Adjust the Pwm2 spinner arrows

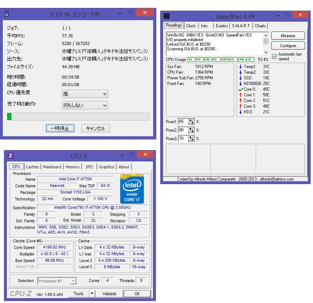click(x=191, y=130)
